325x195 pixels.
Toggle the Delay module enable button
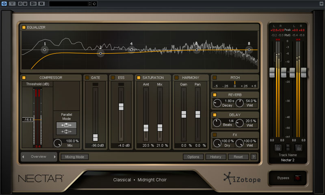pos(215,115)
